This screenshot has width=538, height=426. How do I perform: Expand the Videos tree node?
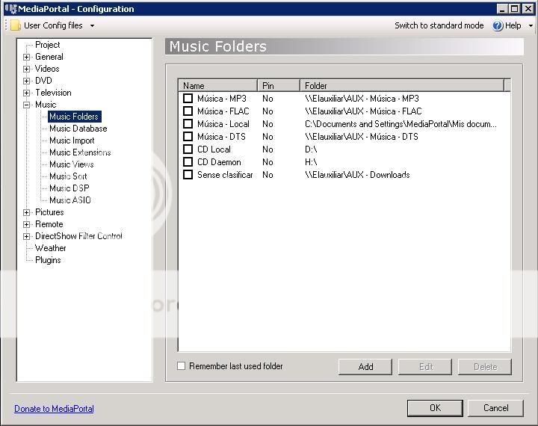[x=26, y=69]
